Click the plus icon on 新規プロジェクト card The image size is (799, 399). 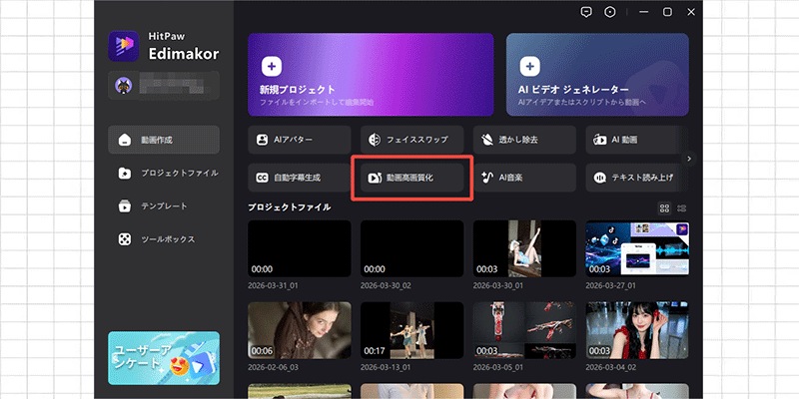[x=272, y=66]
